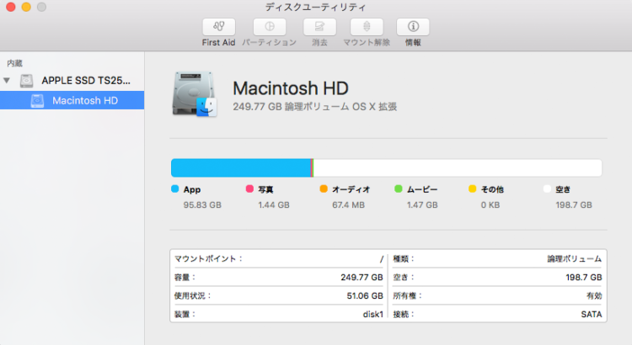
Task: Click the blue App legend dot
Action: tap(175, 188)
